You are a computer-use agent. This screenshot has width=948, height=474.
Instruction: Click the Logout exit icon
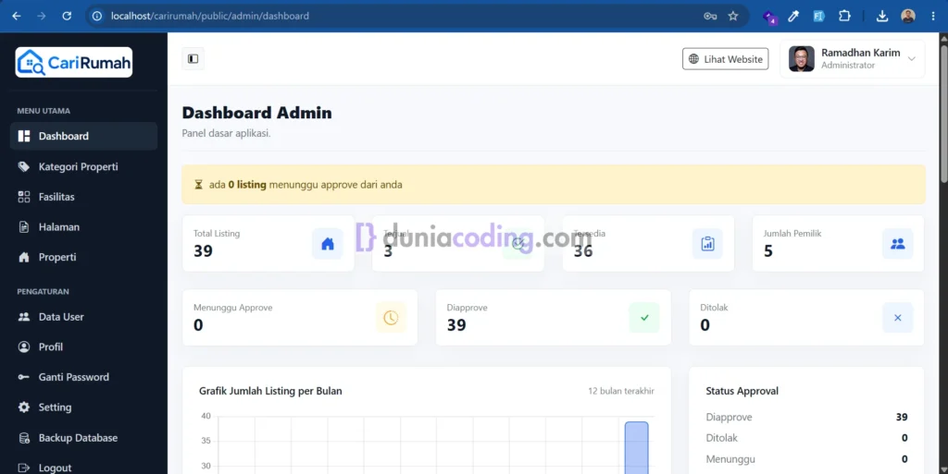(x=23, y=468)
